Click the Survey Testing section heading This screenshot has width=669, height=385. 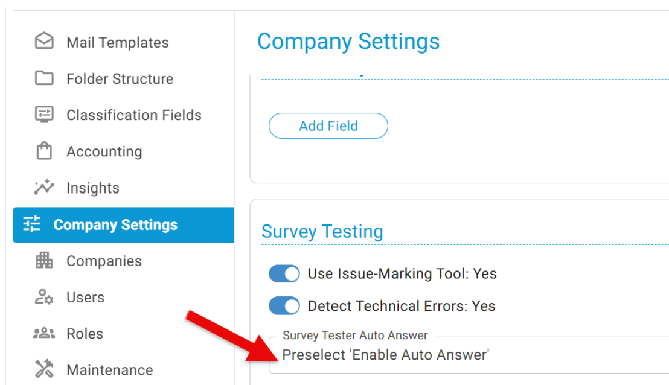coord(322,232)
